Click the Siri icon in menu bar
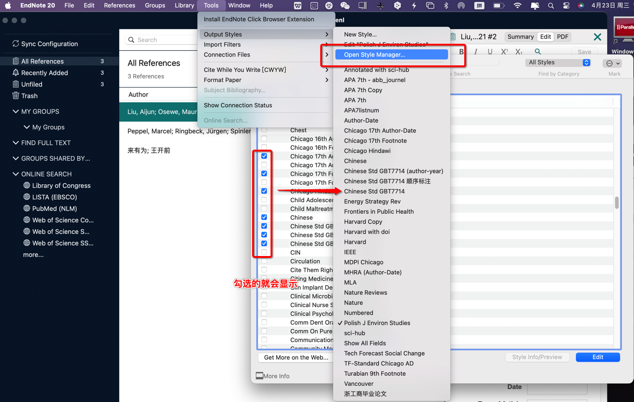The image size is (634, 402). [581, 6]
